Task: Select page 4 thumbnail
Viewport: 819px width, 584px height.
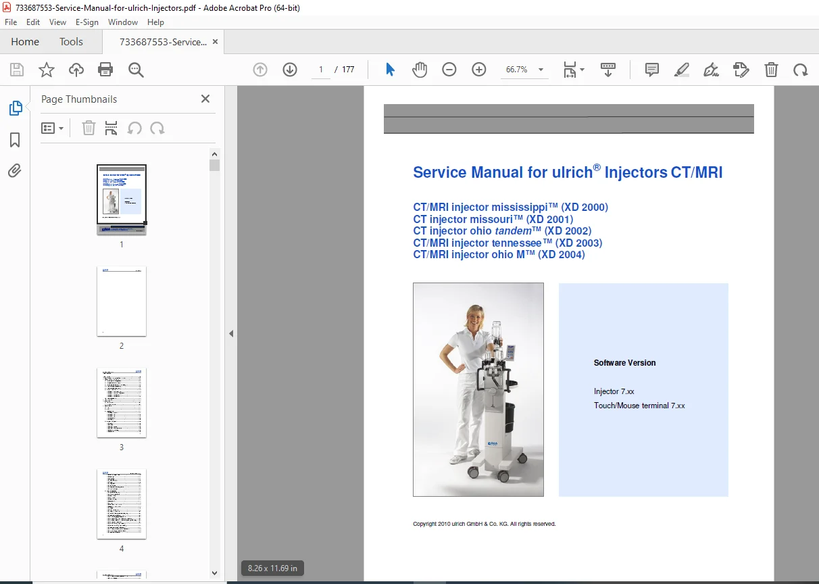Action: 122,504
